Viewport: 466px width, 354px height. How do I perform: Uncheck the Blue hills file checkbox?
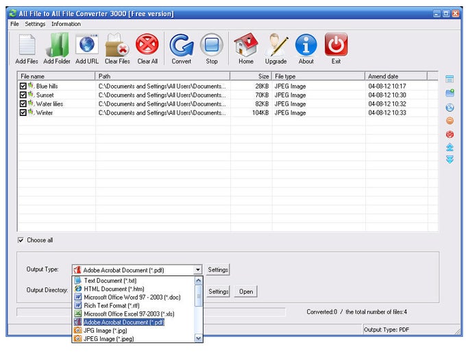click(x=23, y=86)
